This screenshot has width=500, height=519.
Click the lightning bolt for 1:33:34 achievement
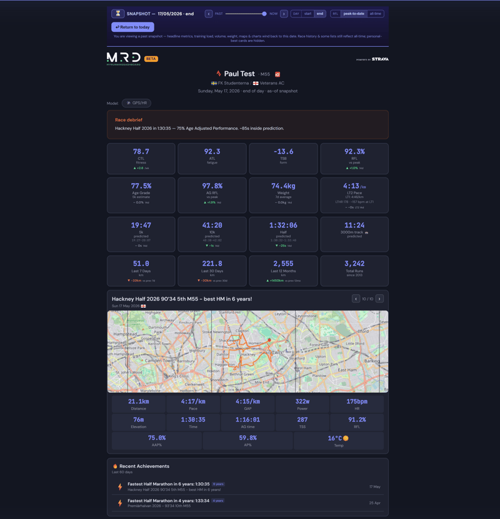click(x=120, y=503)
